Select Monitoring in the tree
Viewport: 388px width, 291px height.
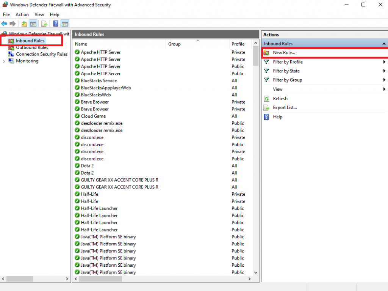pyautogui.click(x=27, y=61)
